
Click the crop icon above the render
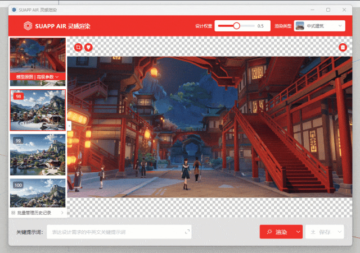(78, 47)
